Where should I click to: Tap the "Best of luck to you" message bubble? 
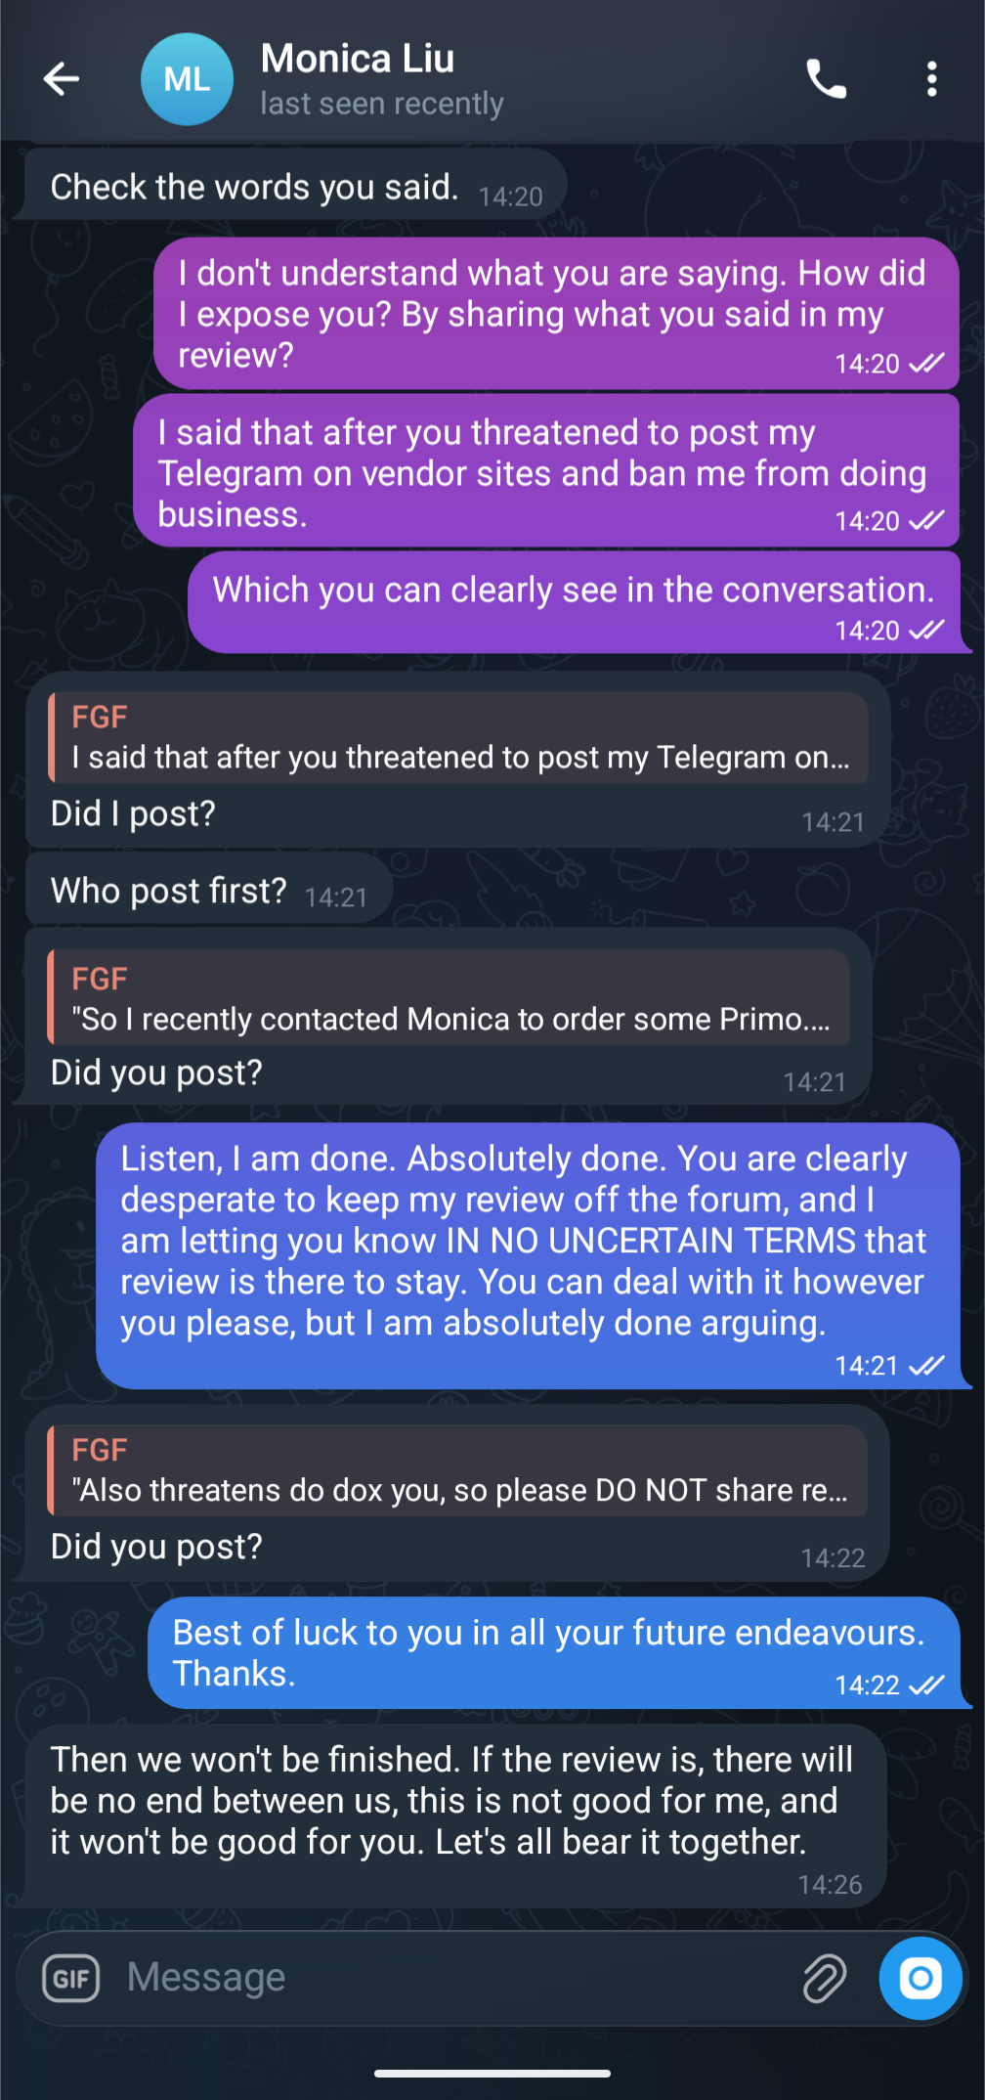tap(552, 1653)
